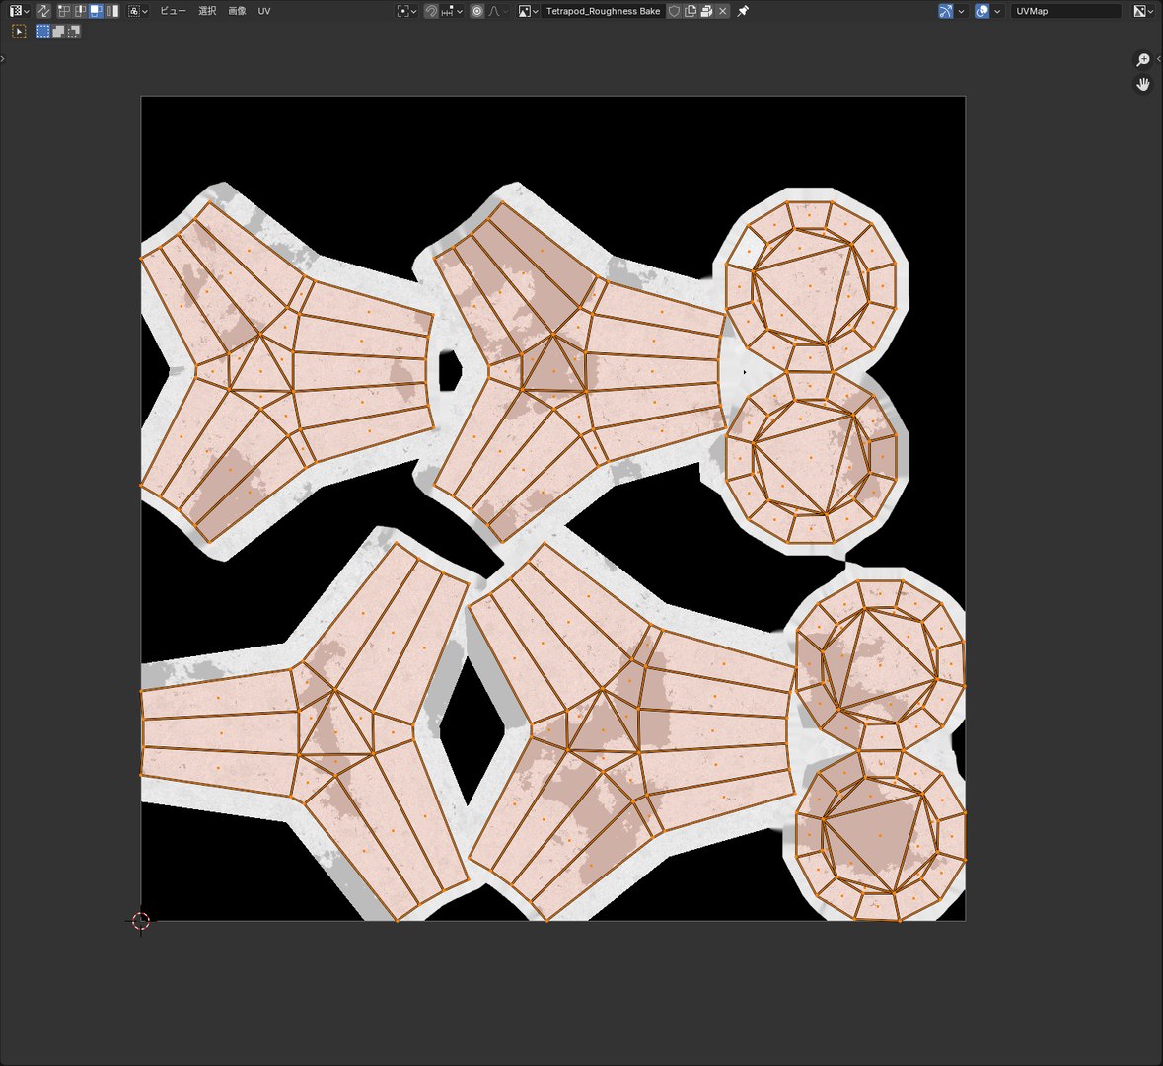
Task: Click the open image file icon
Action: pos(706,11)
